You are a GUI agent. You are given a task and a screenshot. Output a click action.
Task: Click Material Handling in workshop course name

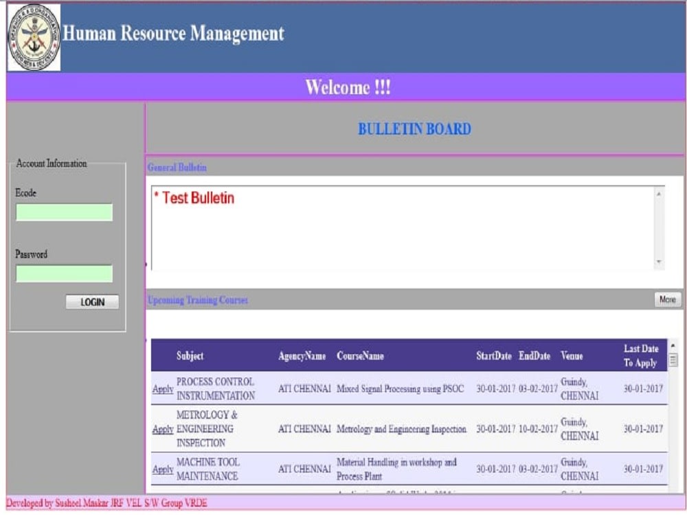tap(396, 469)
